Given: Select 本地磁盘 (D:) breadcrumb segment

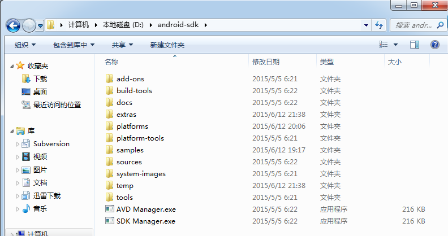Looking at the screenshot, I should (x=123, y=25).
